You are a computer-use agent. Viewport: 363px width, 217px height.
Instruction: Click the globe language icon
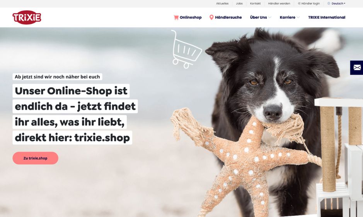[x=329, y=3]
